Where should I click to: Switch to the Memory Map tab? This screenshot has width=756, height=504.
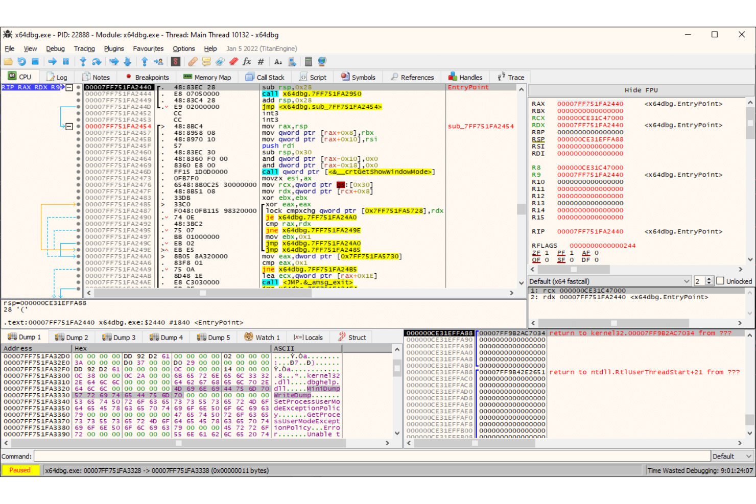[x=207, y=77]
